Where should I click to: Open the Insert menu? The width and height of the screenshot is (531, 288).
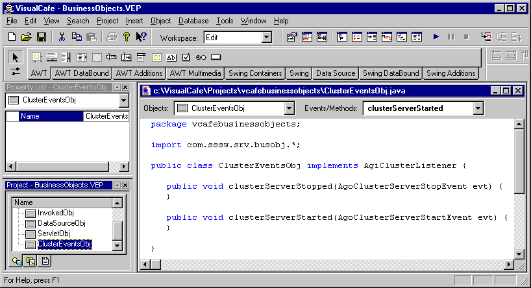(x=134, y=21)
